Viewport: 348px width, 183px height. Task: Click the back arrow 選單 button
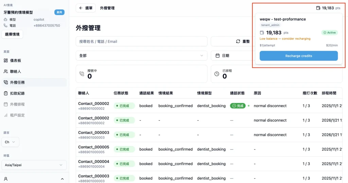pyautogui.click(x=86, y=8)
